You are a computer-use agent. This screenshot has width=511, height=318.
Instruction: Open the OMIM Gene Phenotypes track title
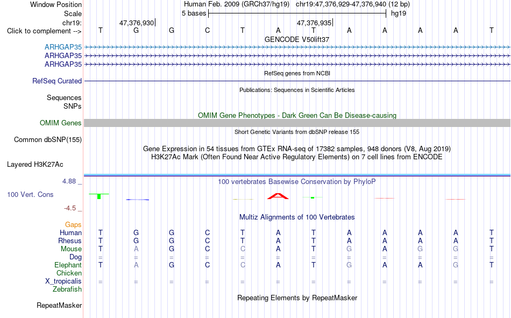click(297, 116)
